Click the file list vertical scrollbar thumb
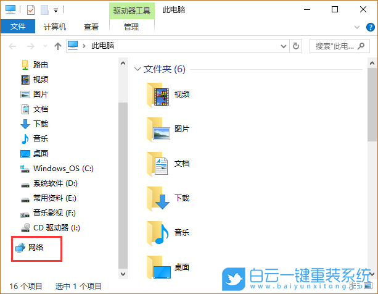Screen dimensions: 378x294 point(372,104)
